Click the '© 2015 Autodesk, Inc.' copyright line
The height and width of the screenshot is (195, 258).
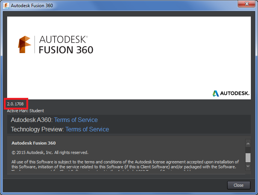coord(50,152)
